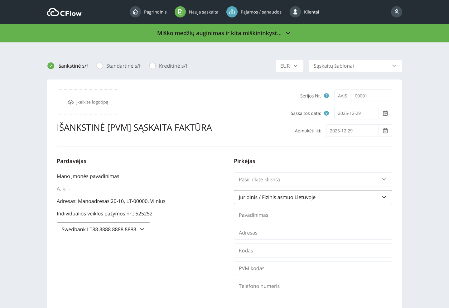449x308 pixels.
Task: Click the Klientai person icon
Action: (x=295, y=12)
